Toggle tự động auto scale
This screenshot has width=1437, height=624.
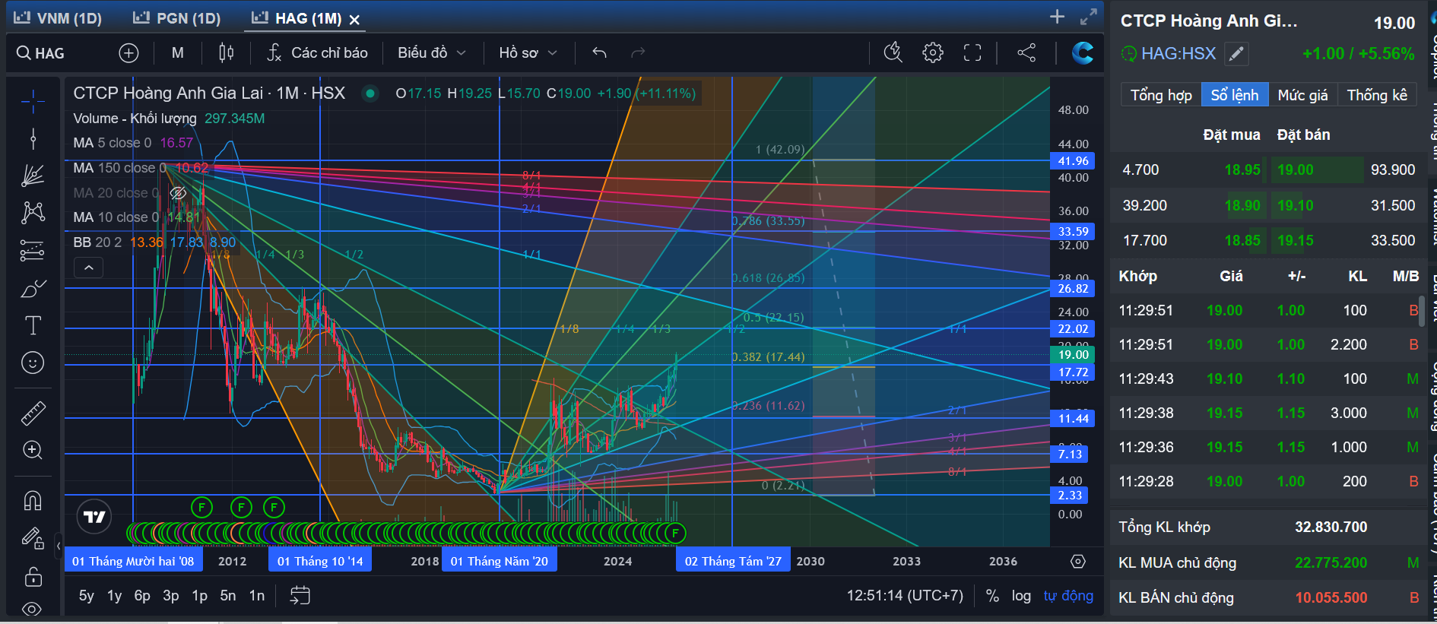point(1068,596)
